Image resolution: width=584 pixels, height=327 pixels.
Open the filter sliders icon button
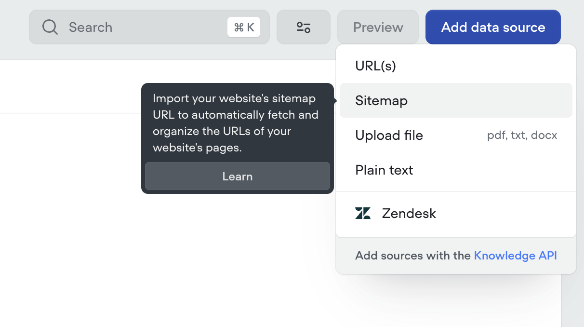[303, 27]
